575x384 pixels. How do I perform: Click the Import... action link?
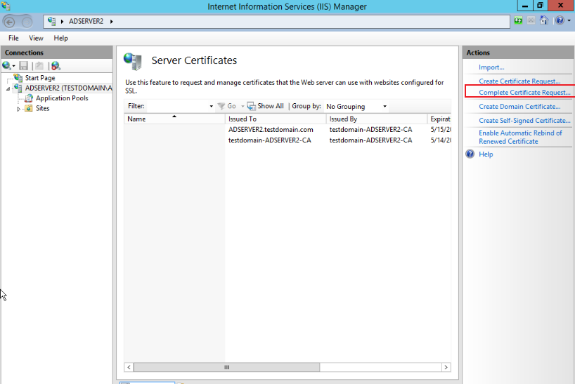491,67
